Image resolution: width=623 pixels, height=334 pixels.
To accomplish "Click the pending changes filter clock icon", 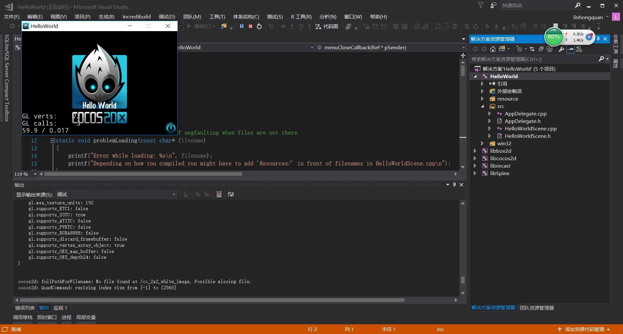I will point(519,49).
